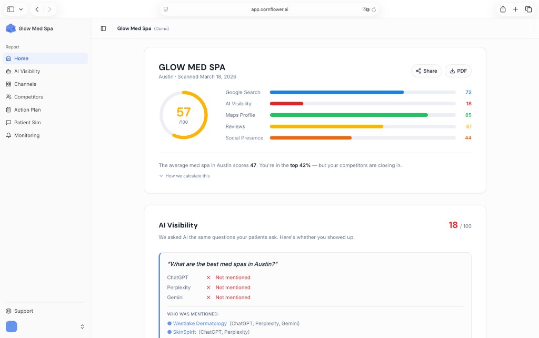Screen dimensions: 539x338
Task: Open the browser tab dropdown chevron
Action: pos(21,9)
